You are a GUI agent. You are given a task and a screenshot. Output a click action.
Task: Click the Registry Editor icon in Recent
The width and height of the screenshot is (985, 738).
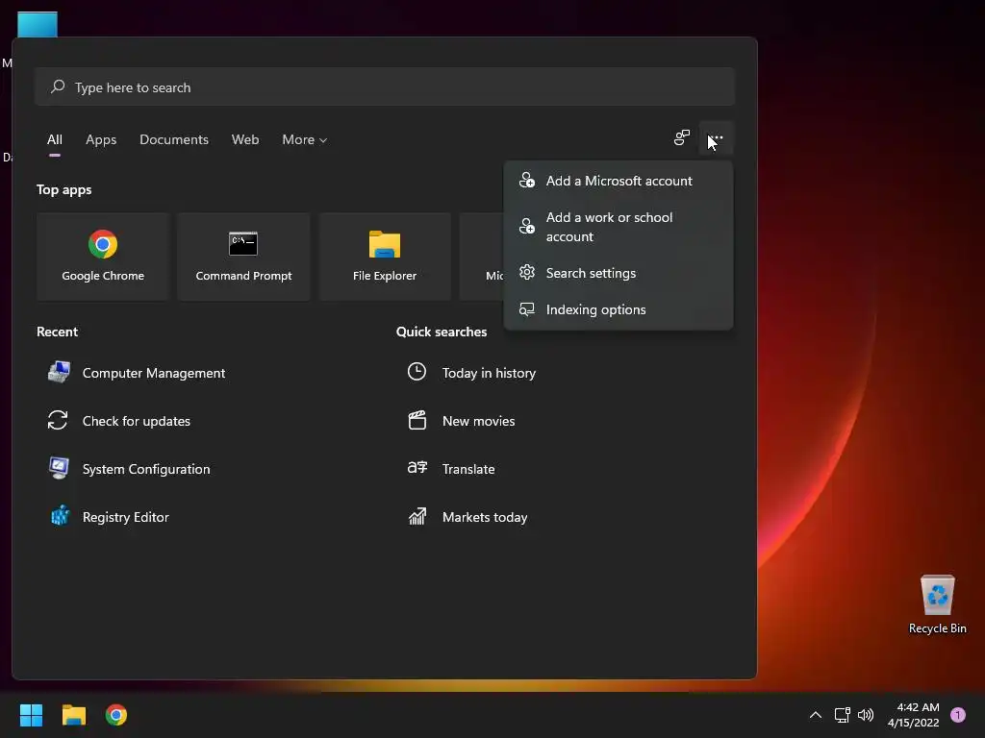tap(60, 516)
